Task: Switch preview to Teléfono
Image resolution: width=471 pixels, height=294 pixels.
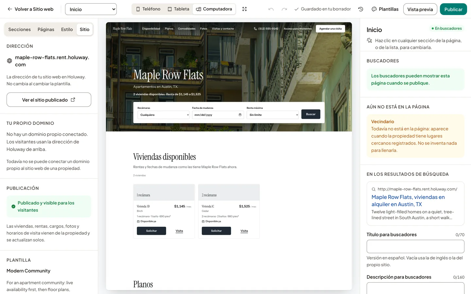Action: tap(148, 9)
